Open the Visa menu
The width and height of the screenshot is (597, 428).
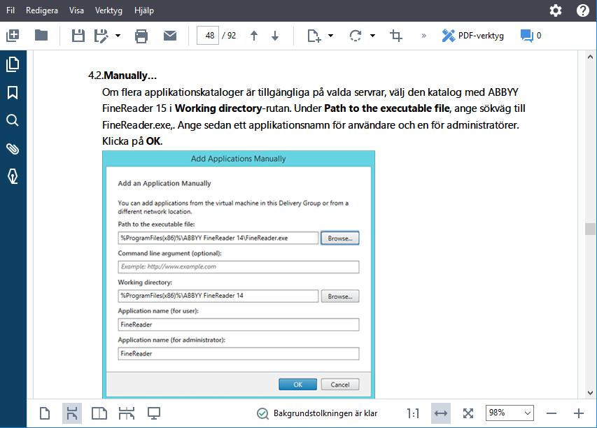76,10
